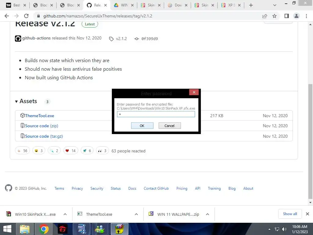Close the 'Best' tab
Screen dimensions: 313x235
click(25, 5)
